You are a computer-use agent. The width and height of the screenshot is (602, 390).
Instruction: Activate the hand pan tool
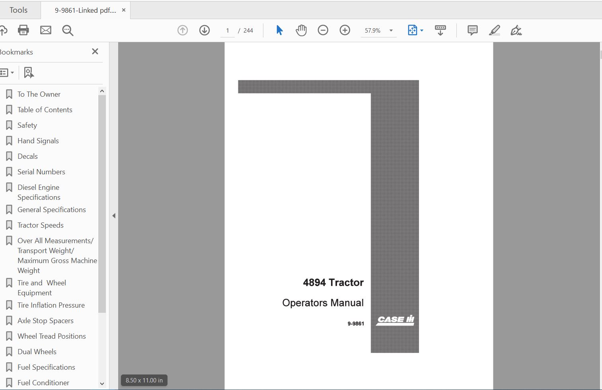(x=301, y=30)
